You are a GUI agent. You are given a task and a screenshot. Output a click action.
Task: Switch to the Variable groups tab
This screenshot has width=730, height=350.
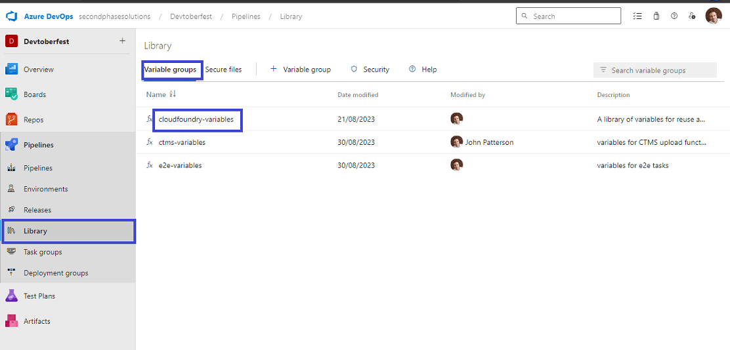(170, 69)
